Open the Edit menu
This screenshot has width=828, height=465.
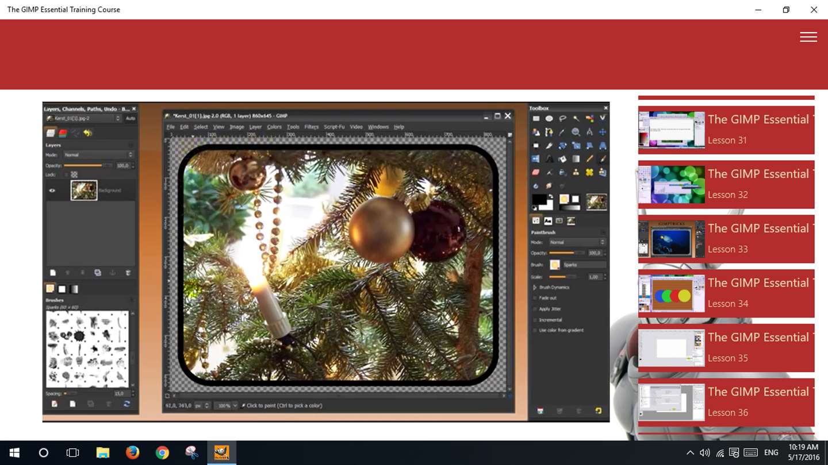tap(184, 127)
